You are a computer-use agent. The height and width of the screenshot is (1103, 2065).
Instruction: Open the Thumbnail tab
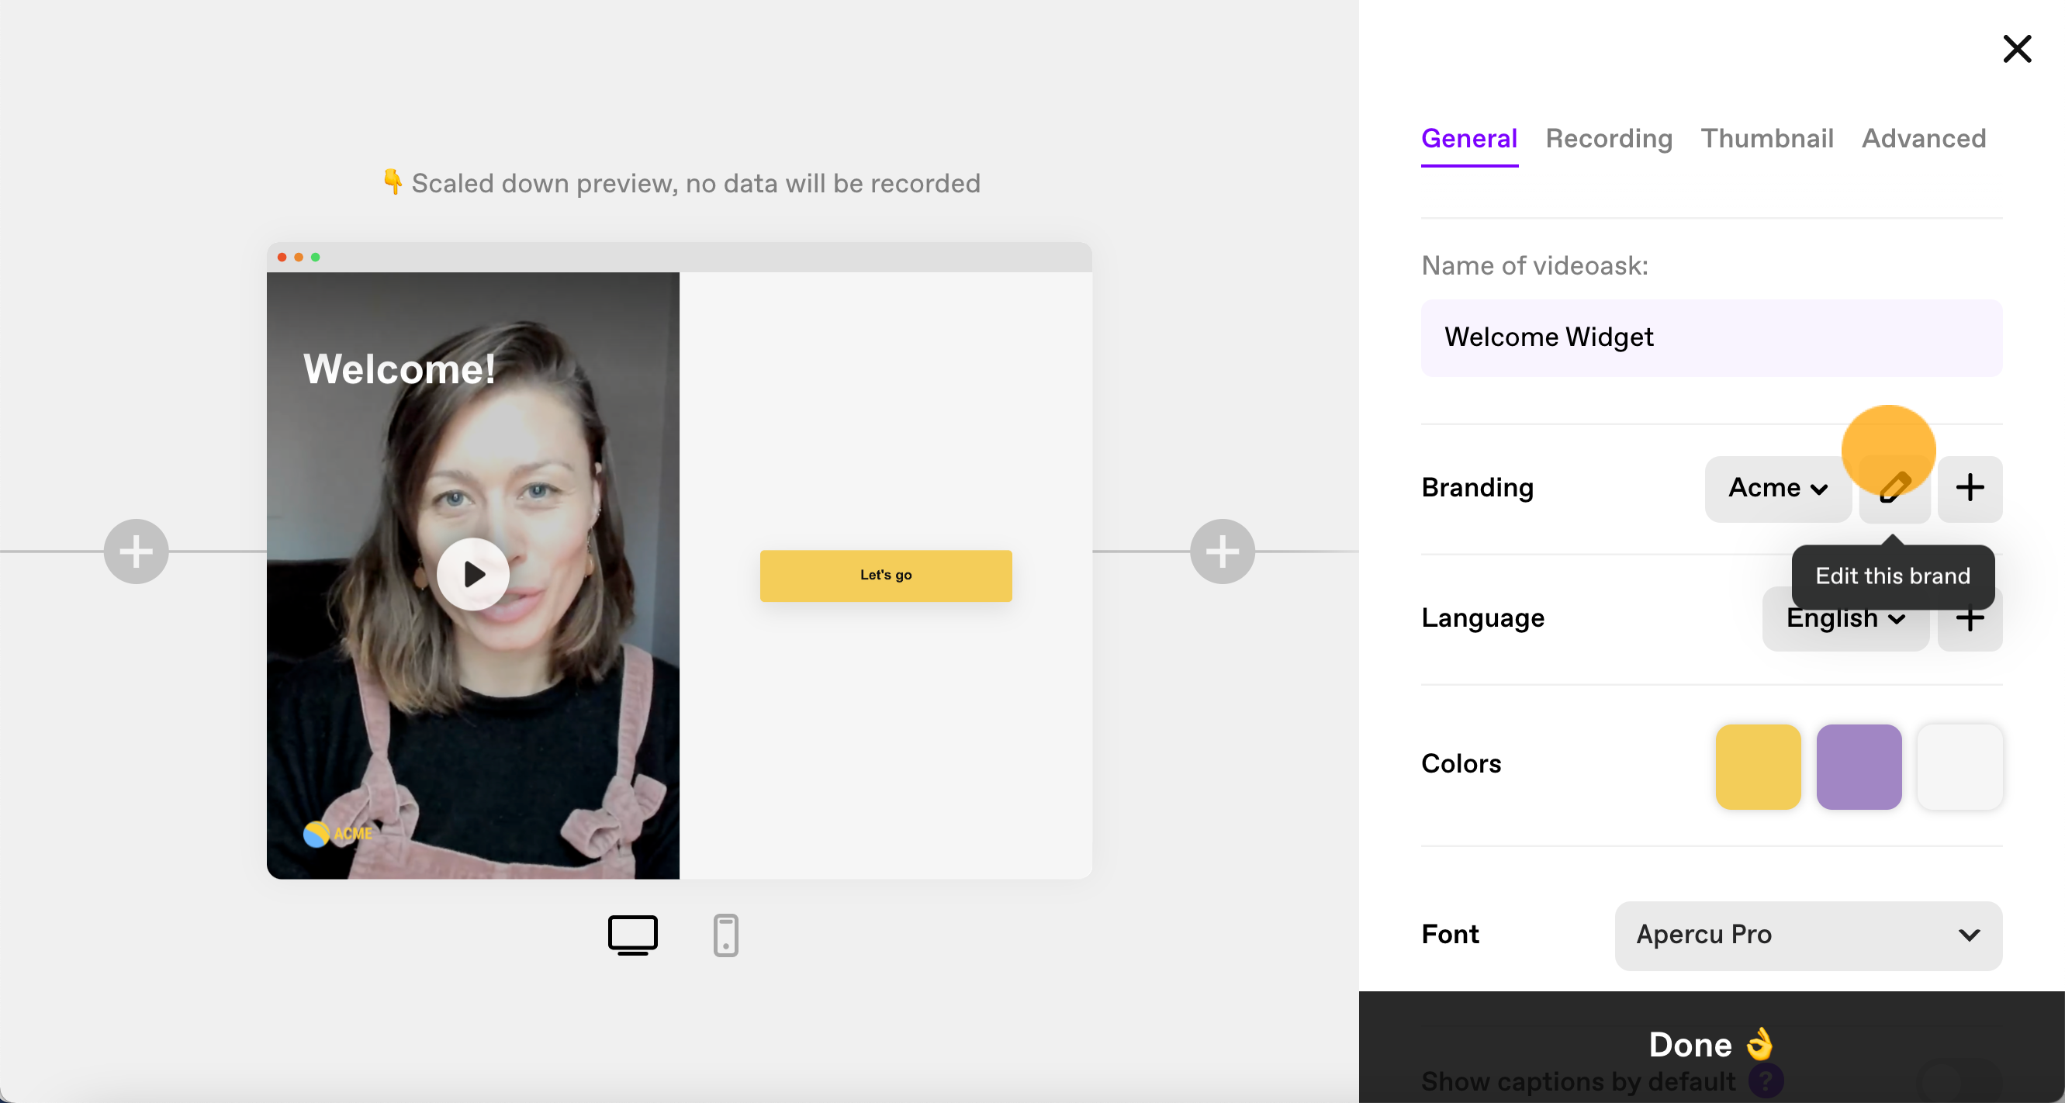click(x=1766, y=139)
